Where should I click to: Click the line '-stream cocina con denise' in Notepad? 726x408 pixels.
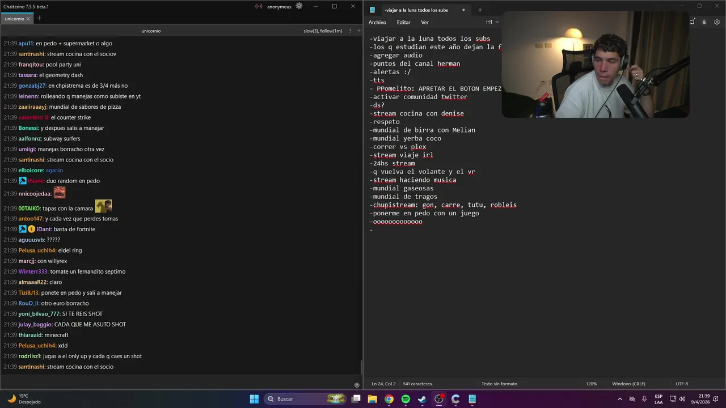(x=417, y=113)
